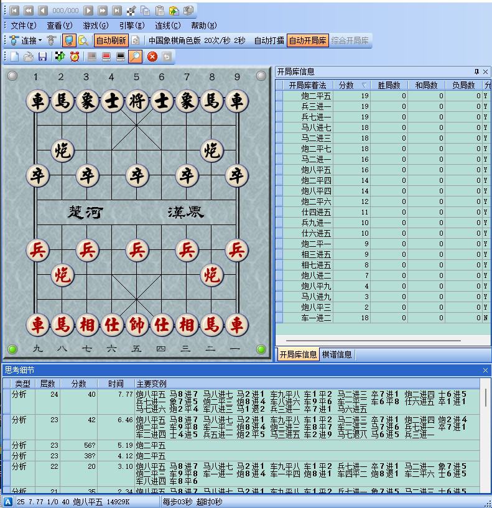Viewport: 492px width, 508px height.
Task: Toggle the 综合开局库 option
Action: [350, 40]
